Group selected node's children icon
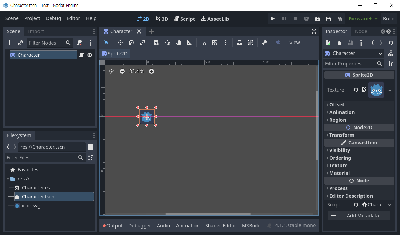The width and height of the screenshot is (400, 235). (251, 43)
